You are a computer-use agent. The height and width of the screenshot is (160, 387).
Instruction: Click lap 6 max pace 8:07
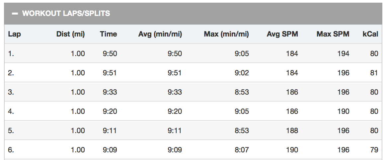[x=242, y=150]
